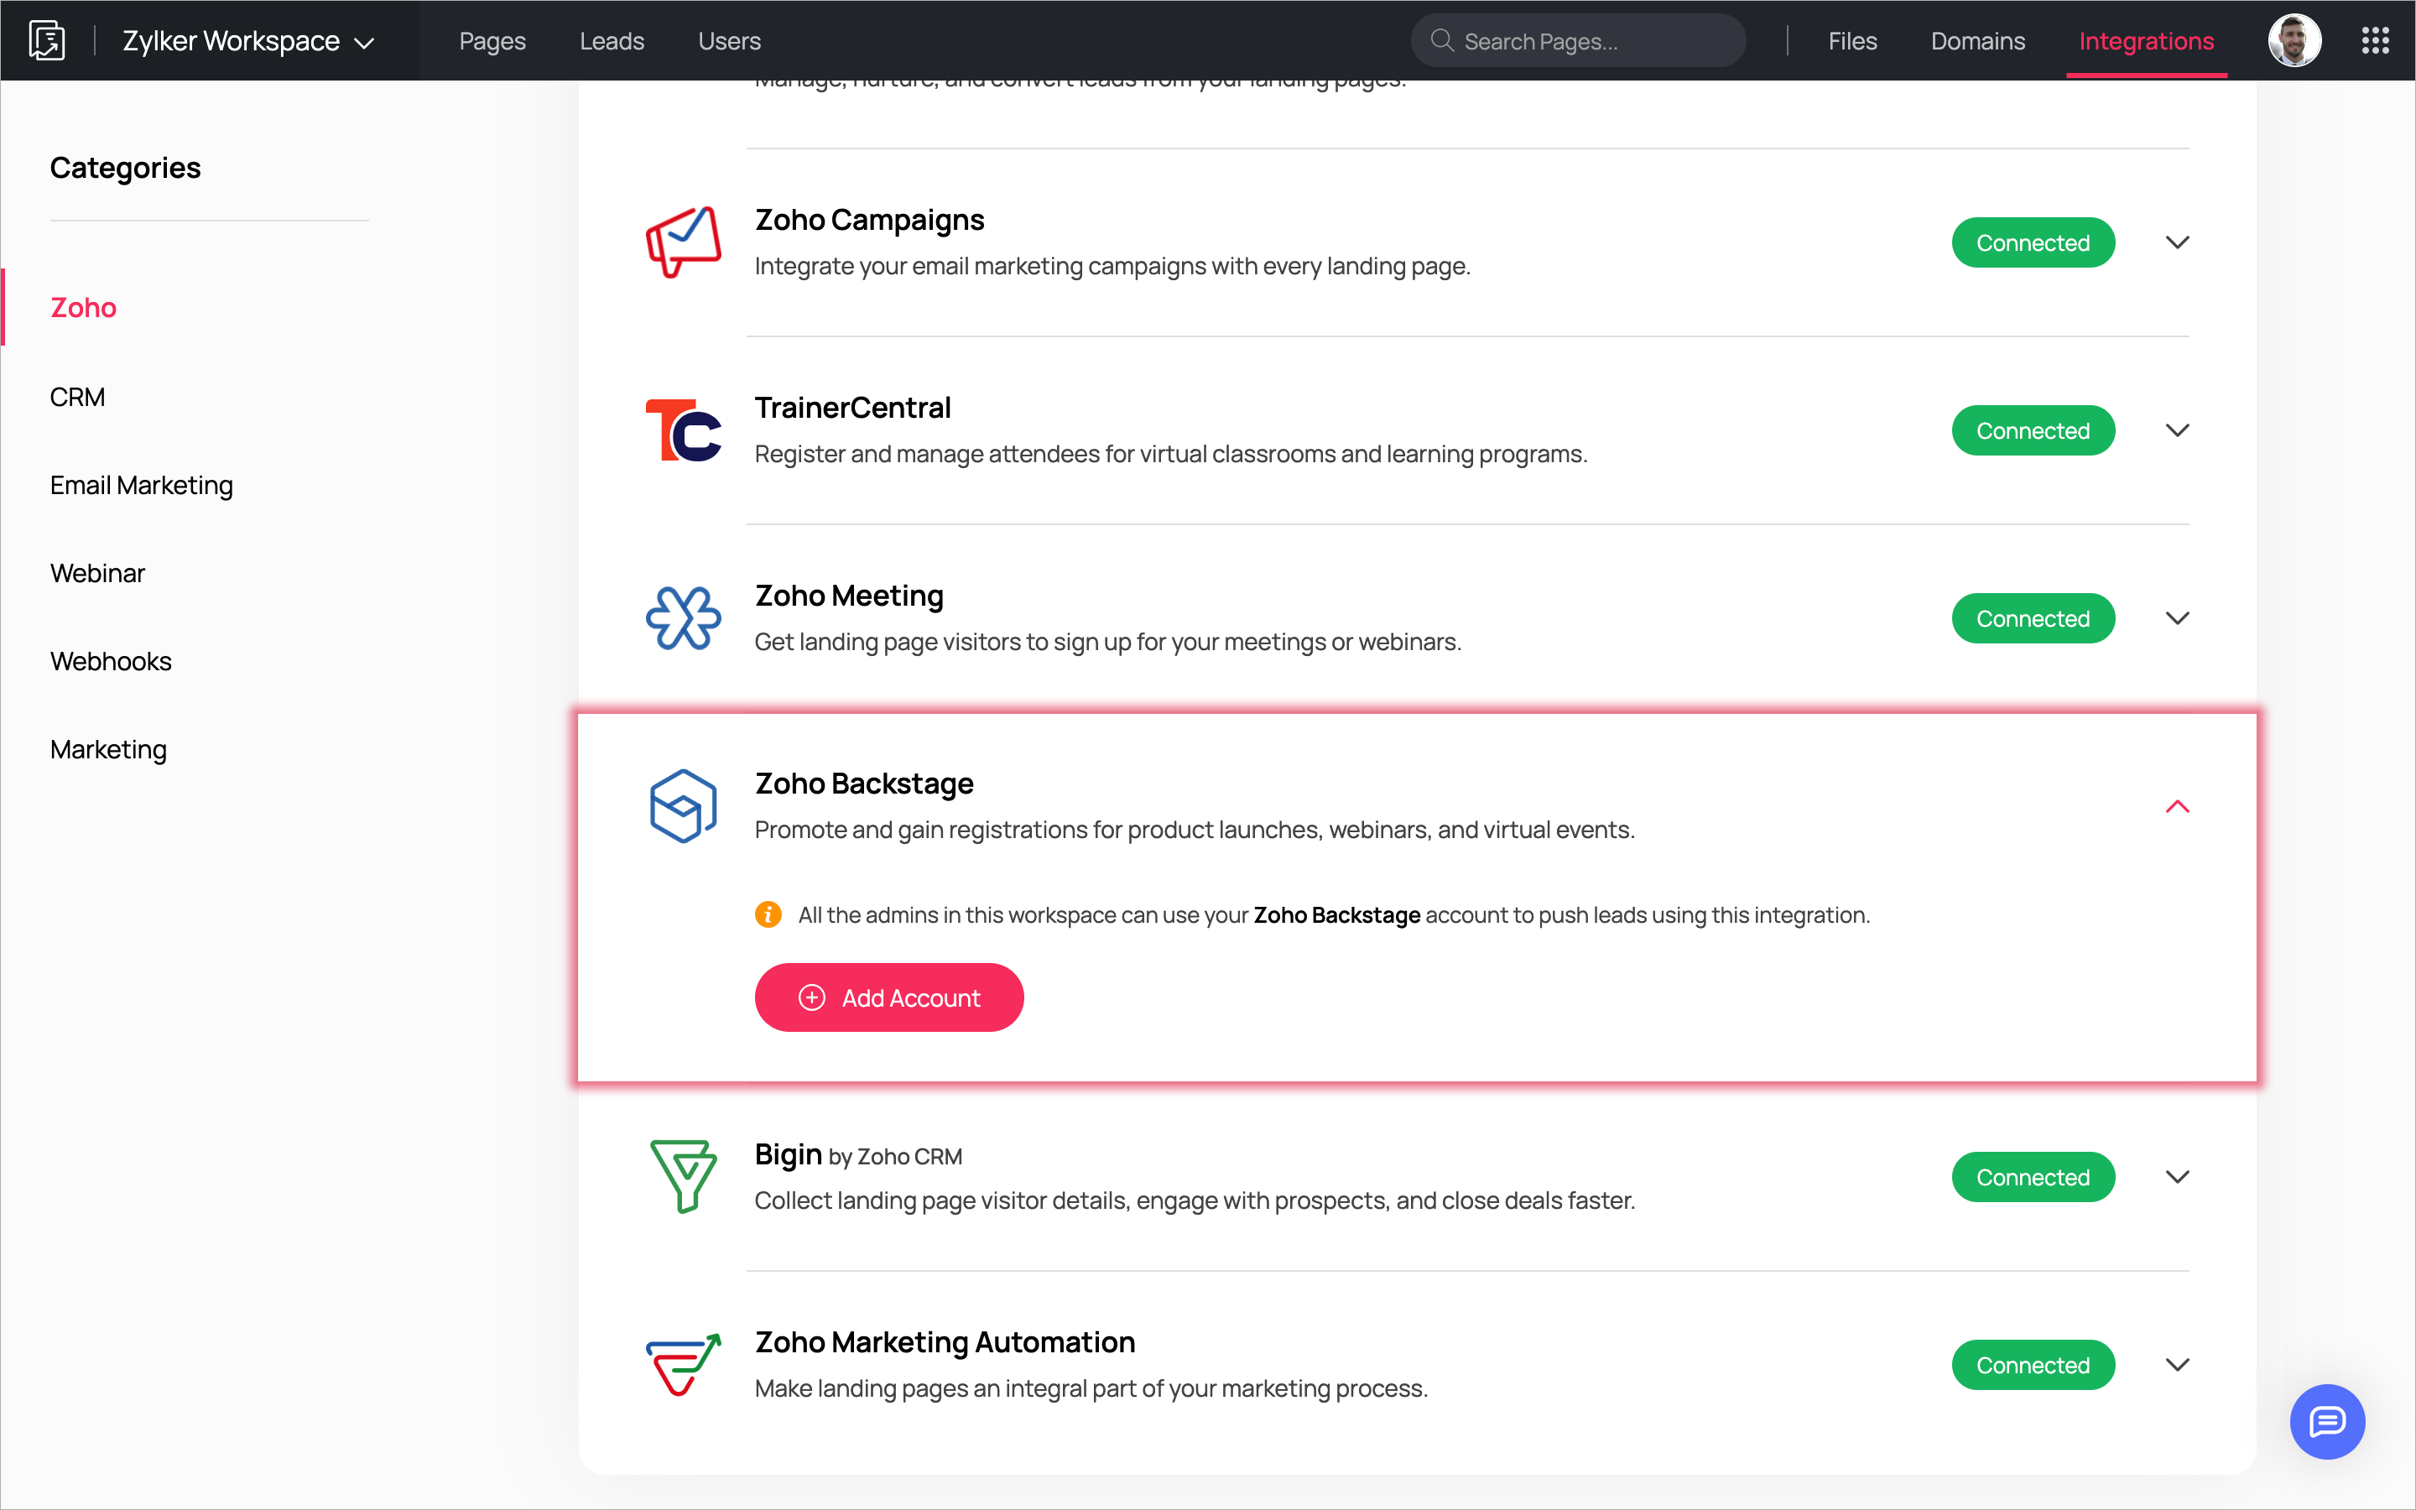Click the TrainerCentral TC logo
The height and width of the screenshot is (1510, 2416).
pos(683,430)
